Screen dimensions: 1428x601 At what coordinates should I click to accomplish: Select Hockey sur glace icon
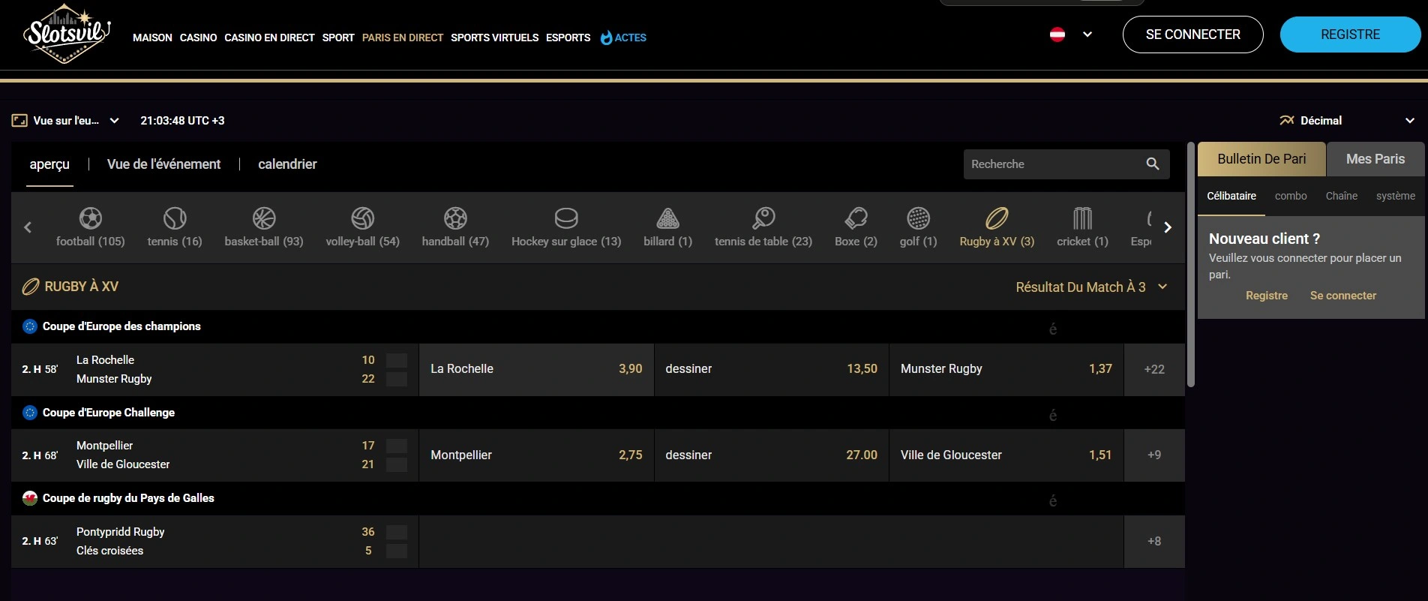tap(566, 219)
